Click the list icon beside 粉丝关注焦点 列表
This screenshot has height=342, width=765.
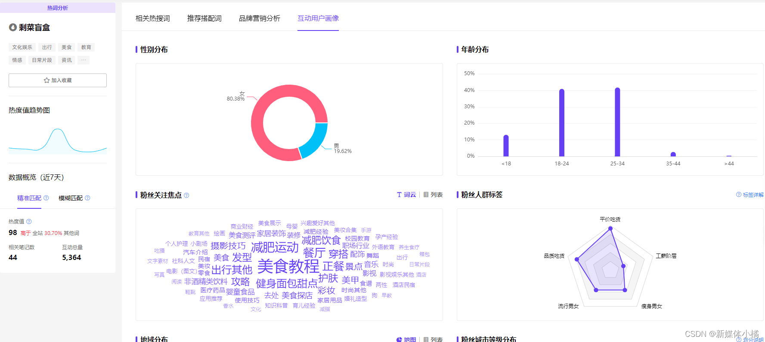pos(426,195)
